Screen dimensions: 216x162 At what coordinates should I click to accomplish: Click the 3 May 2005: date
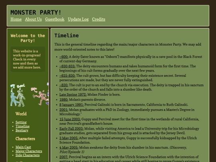[x=69, y=138]
